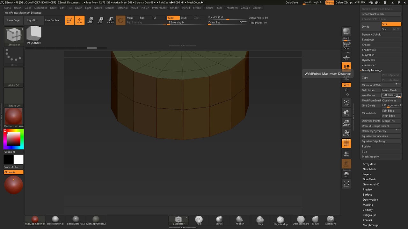
Task: Open the ZModeler brush thumbnail picker
Action: (x=14, y=36)
